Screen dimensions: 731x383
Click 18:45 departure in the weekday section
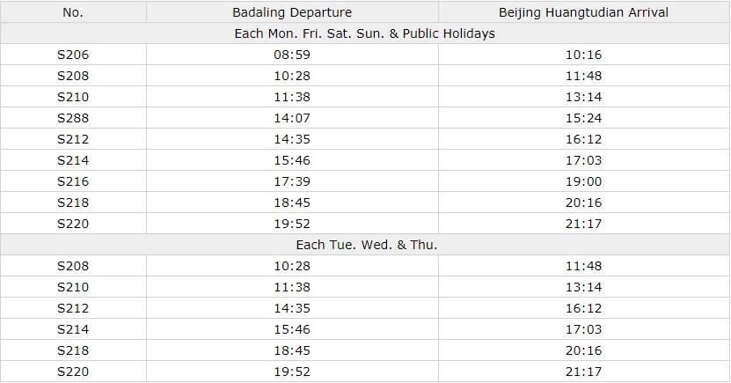pos(292,350)
